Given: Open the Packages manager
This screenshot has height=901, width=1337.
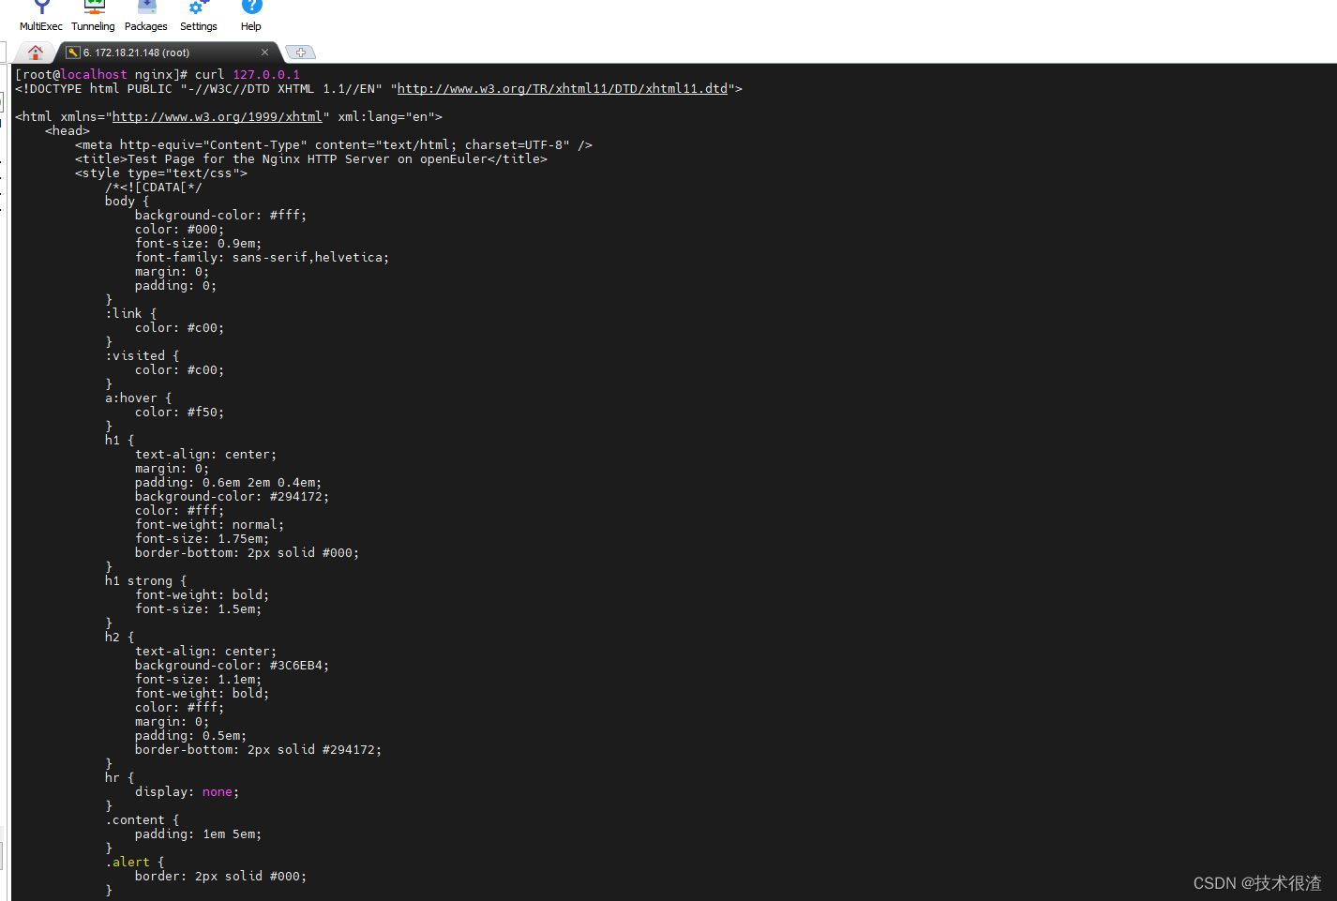Looking at the screenshot, I should (x=146, y=17).
